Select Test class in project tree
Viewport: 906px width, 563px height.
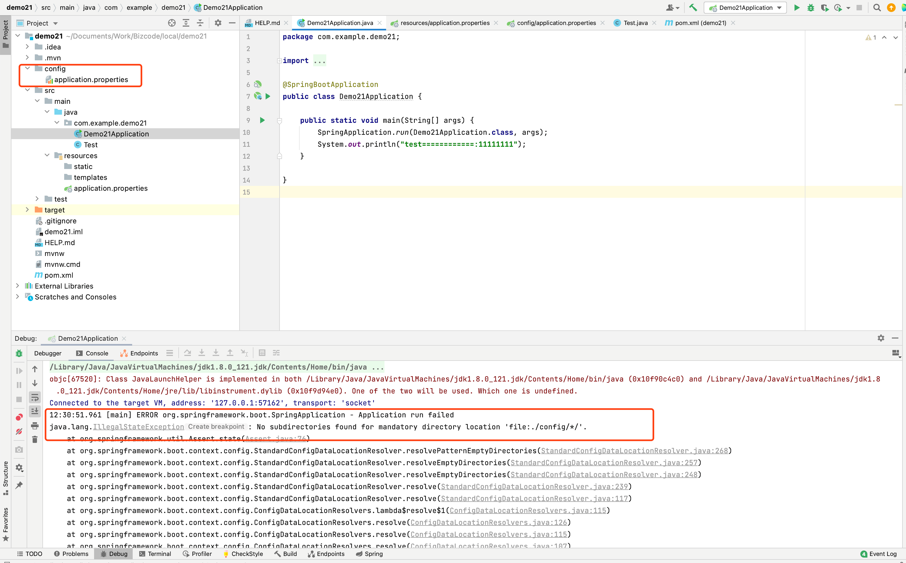click(x=91, y=145)
